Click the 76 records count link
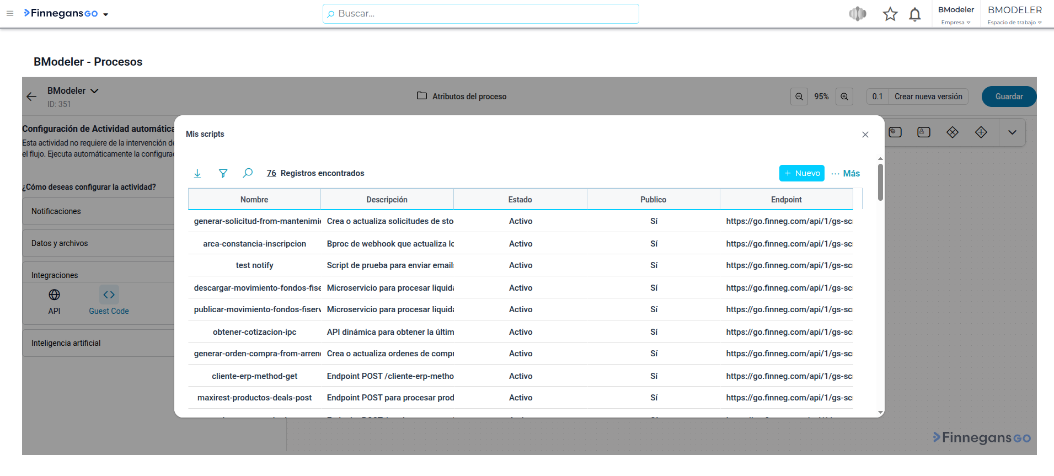Screen dimensions: 1054x476 coord(271,173)
